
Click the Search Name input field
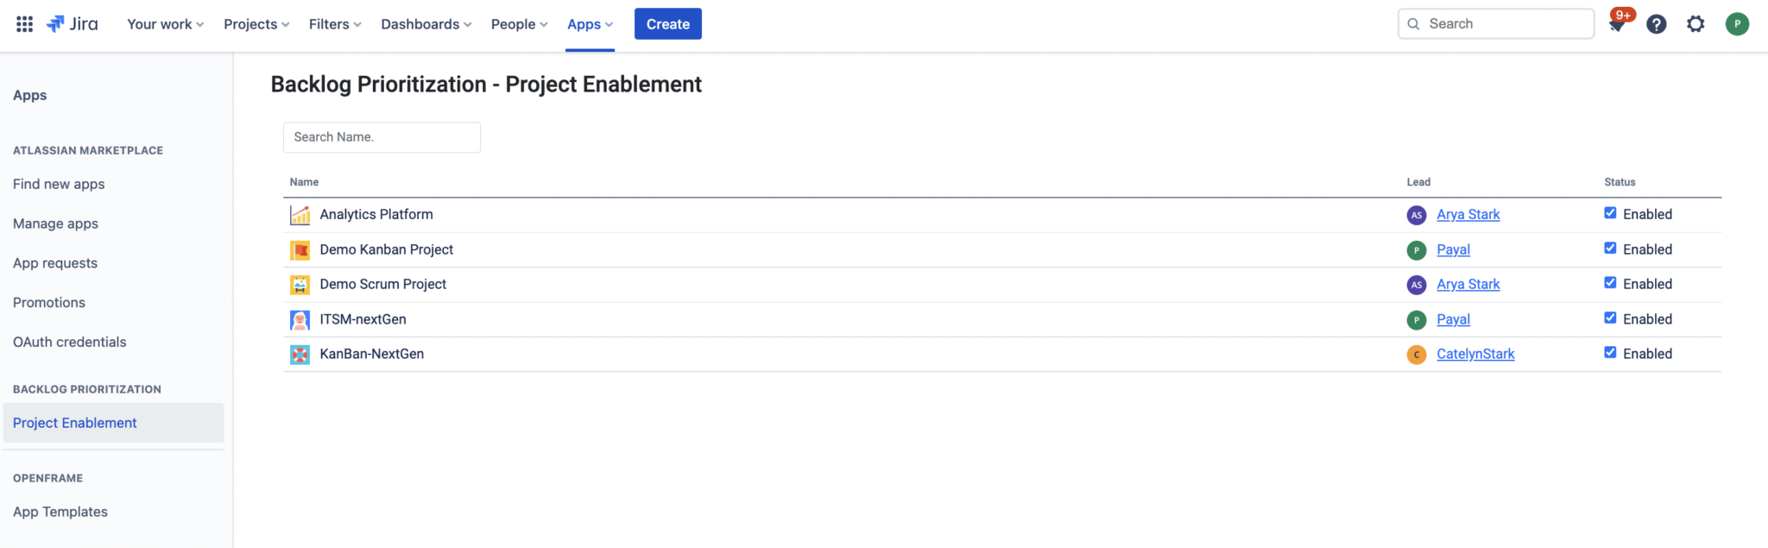tap(382, 137)
